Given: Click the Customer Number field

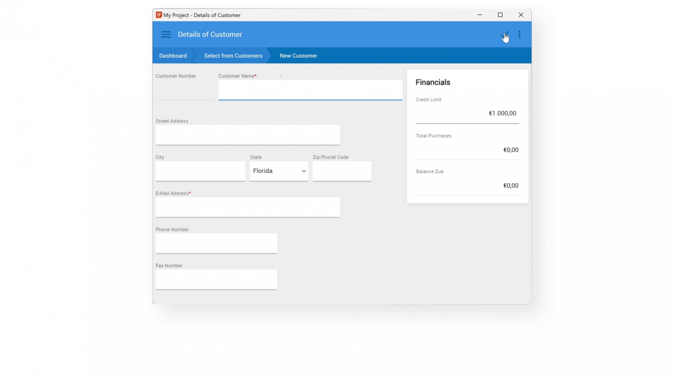Looking at the screenshot, I should tap(184, 91).
